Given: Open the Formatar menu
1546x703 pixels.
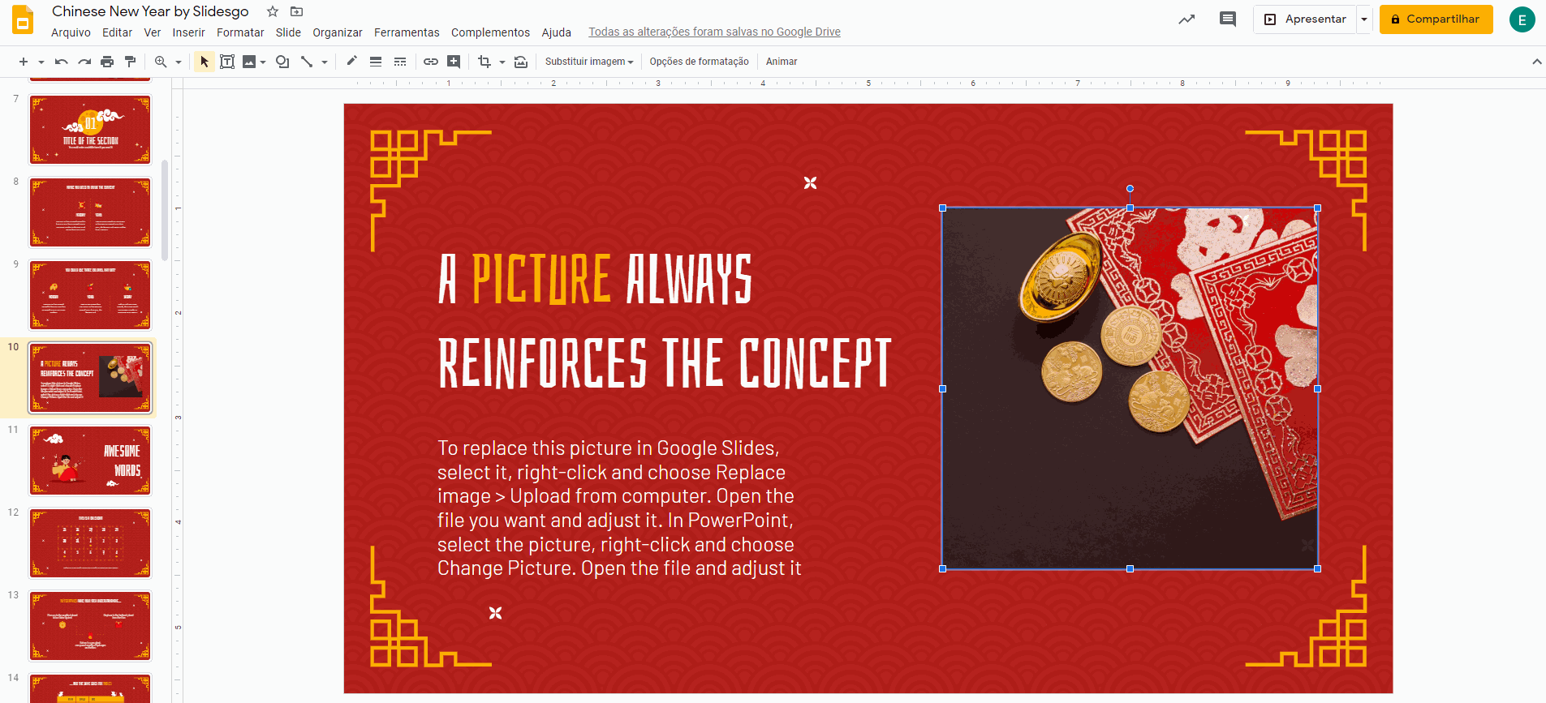Looking at the screenshot, I should click(x=240, y=32).
